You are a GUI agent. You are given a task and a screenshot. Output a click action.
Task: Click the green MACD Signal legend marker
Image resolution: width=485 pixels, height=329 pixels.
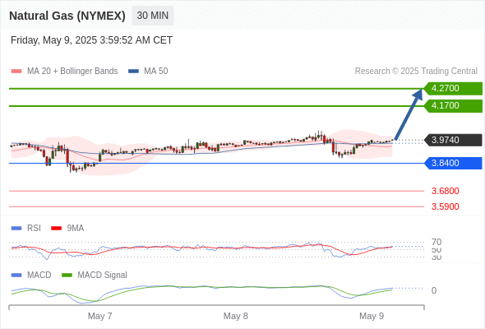coord(67,276)
